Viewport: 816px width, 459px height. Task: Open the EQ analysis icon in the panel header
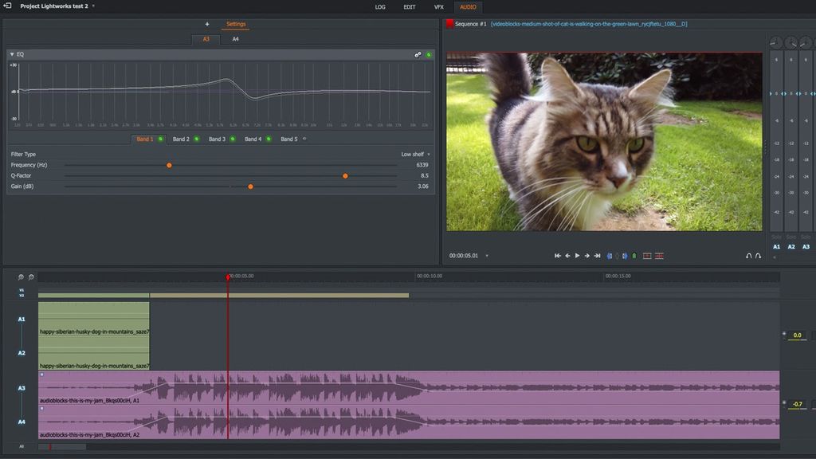point(418,54)
